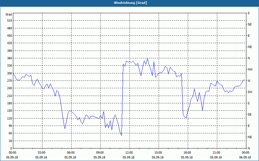Select the E compass label at 450 degrees
Image resolution: width=259 pixels, height=161 pixels.
coord(249,36)
